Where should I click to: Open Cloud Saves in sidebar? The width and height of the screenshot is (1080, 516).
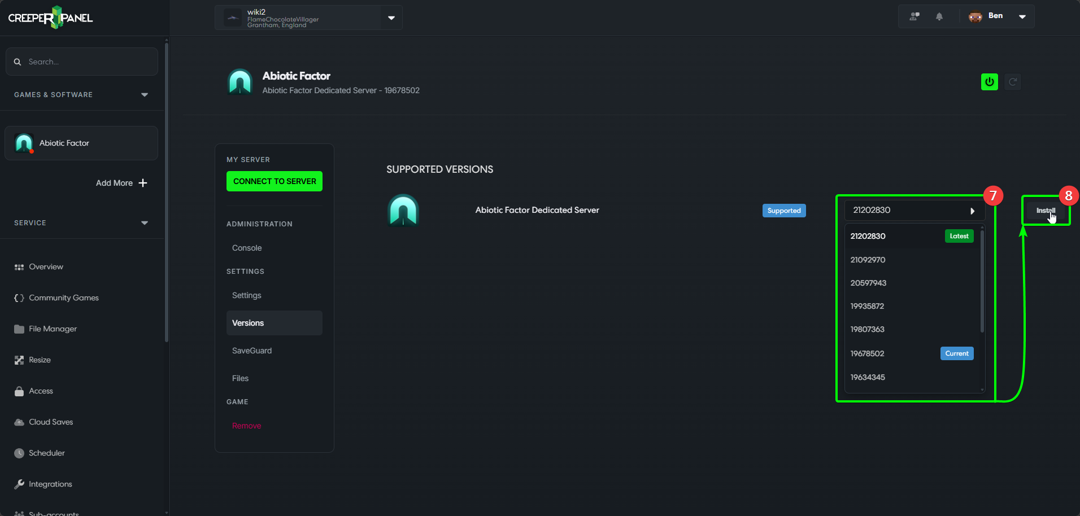51,422
